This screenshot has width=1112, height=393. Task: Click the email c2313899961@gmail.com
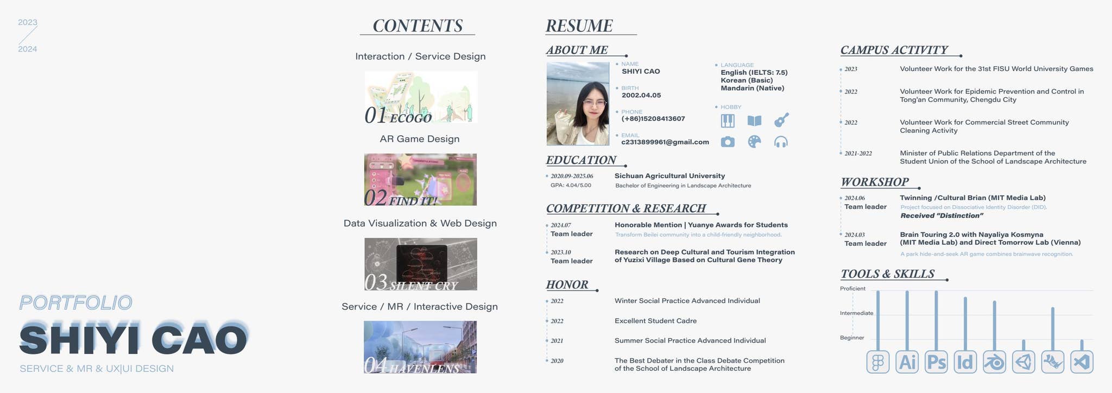pyautogui.click(x=665, y=142)
